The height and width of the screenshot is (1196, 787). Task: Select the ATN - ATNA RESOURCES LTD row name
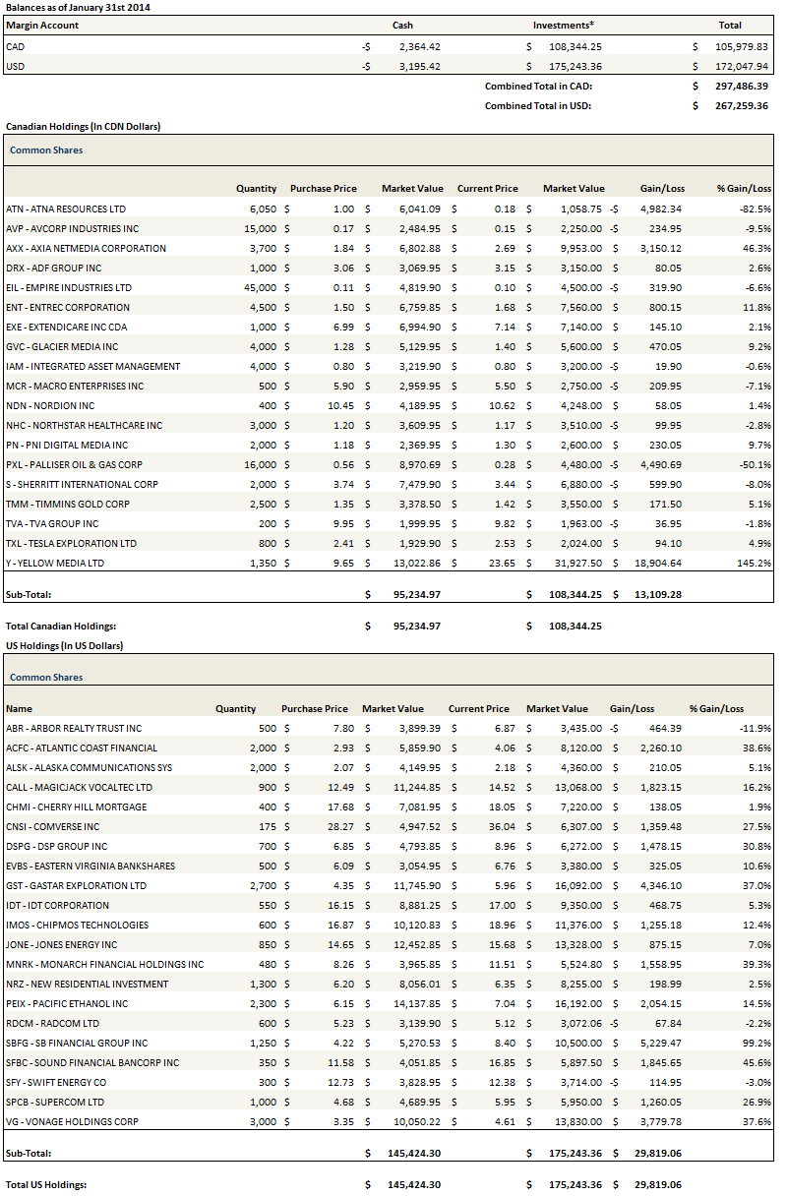[66, 209]
